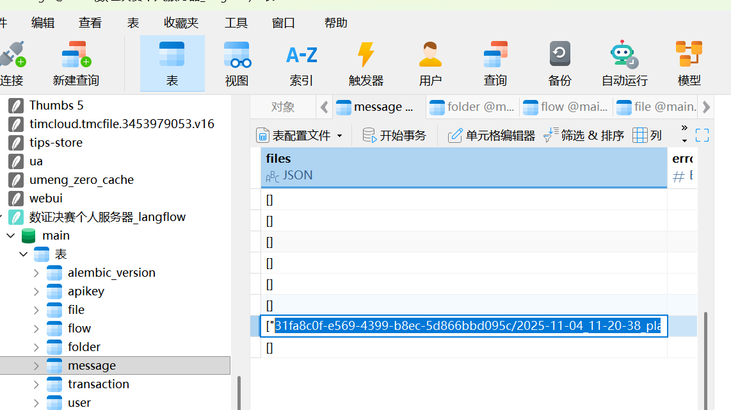Click the cell containing 31fa8c0f-e569 file path
The image size is (731, 410).
pyautogui.click(x=464, y=326)
